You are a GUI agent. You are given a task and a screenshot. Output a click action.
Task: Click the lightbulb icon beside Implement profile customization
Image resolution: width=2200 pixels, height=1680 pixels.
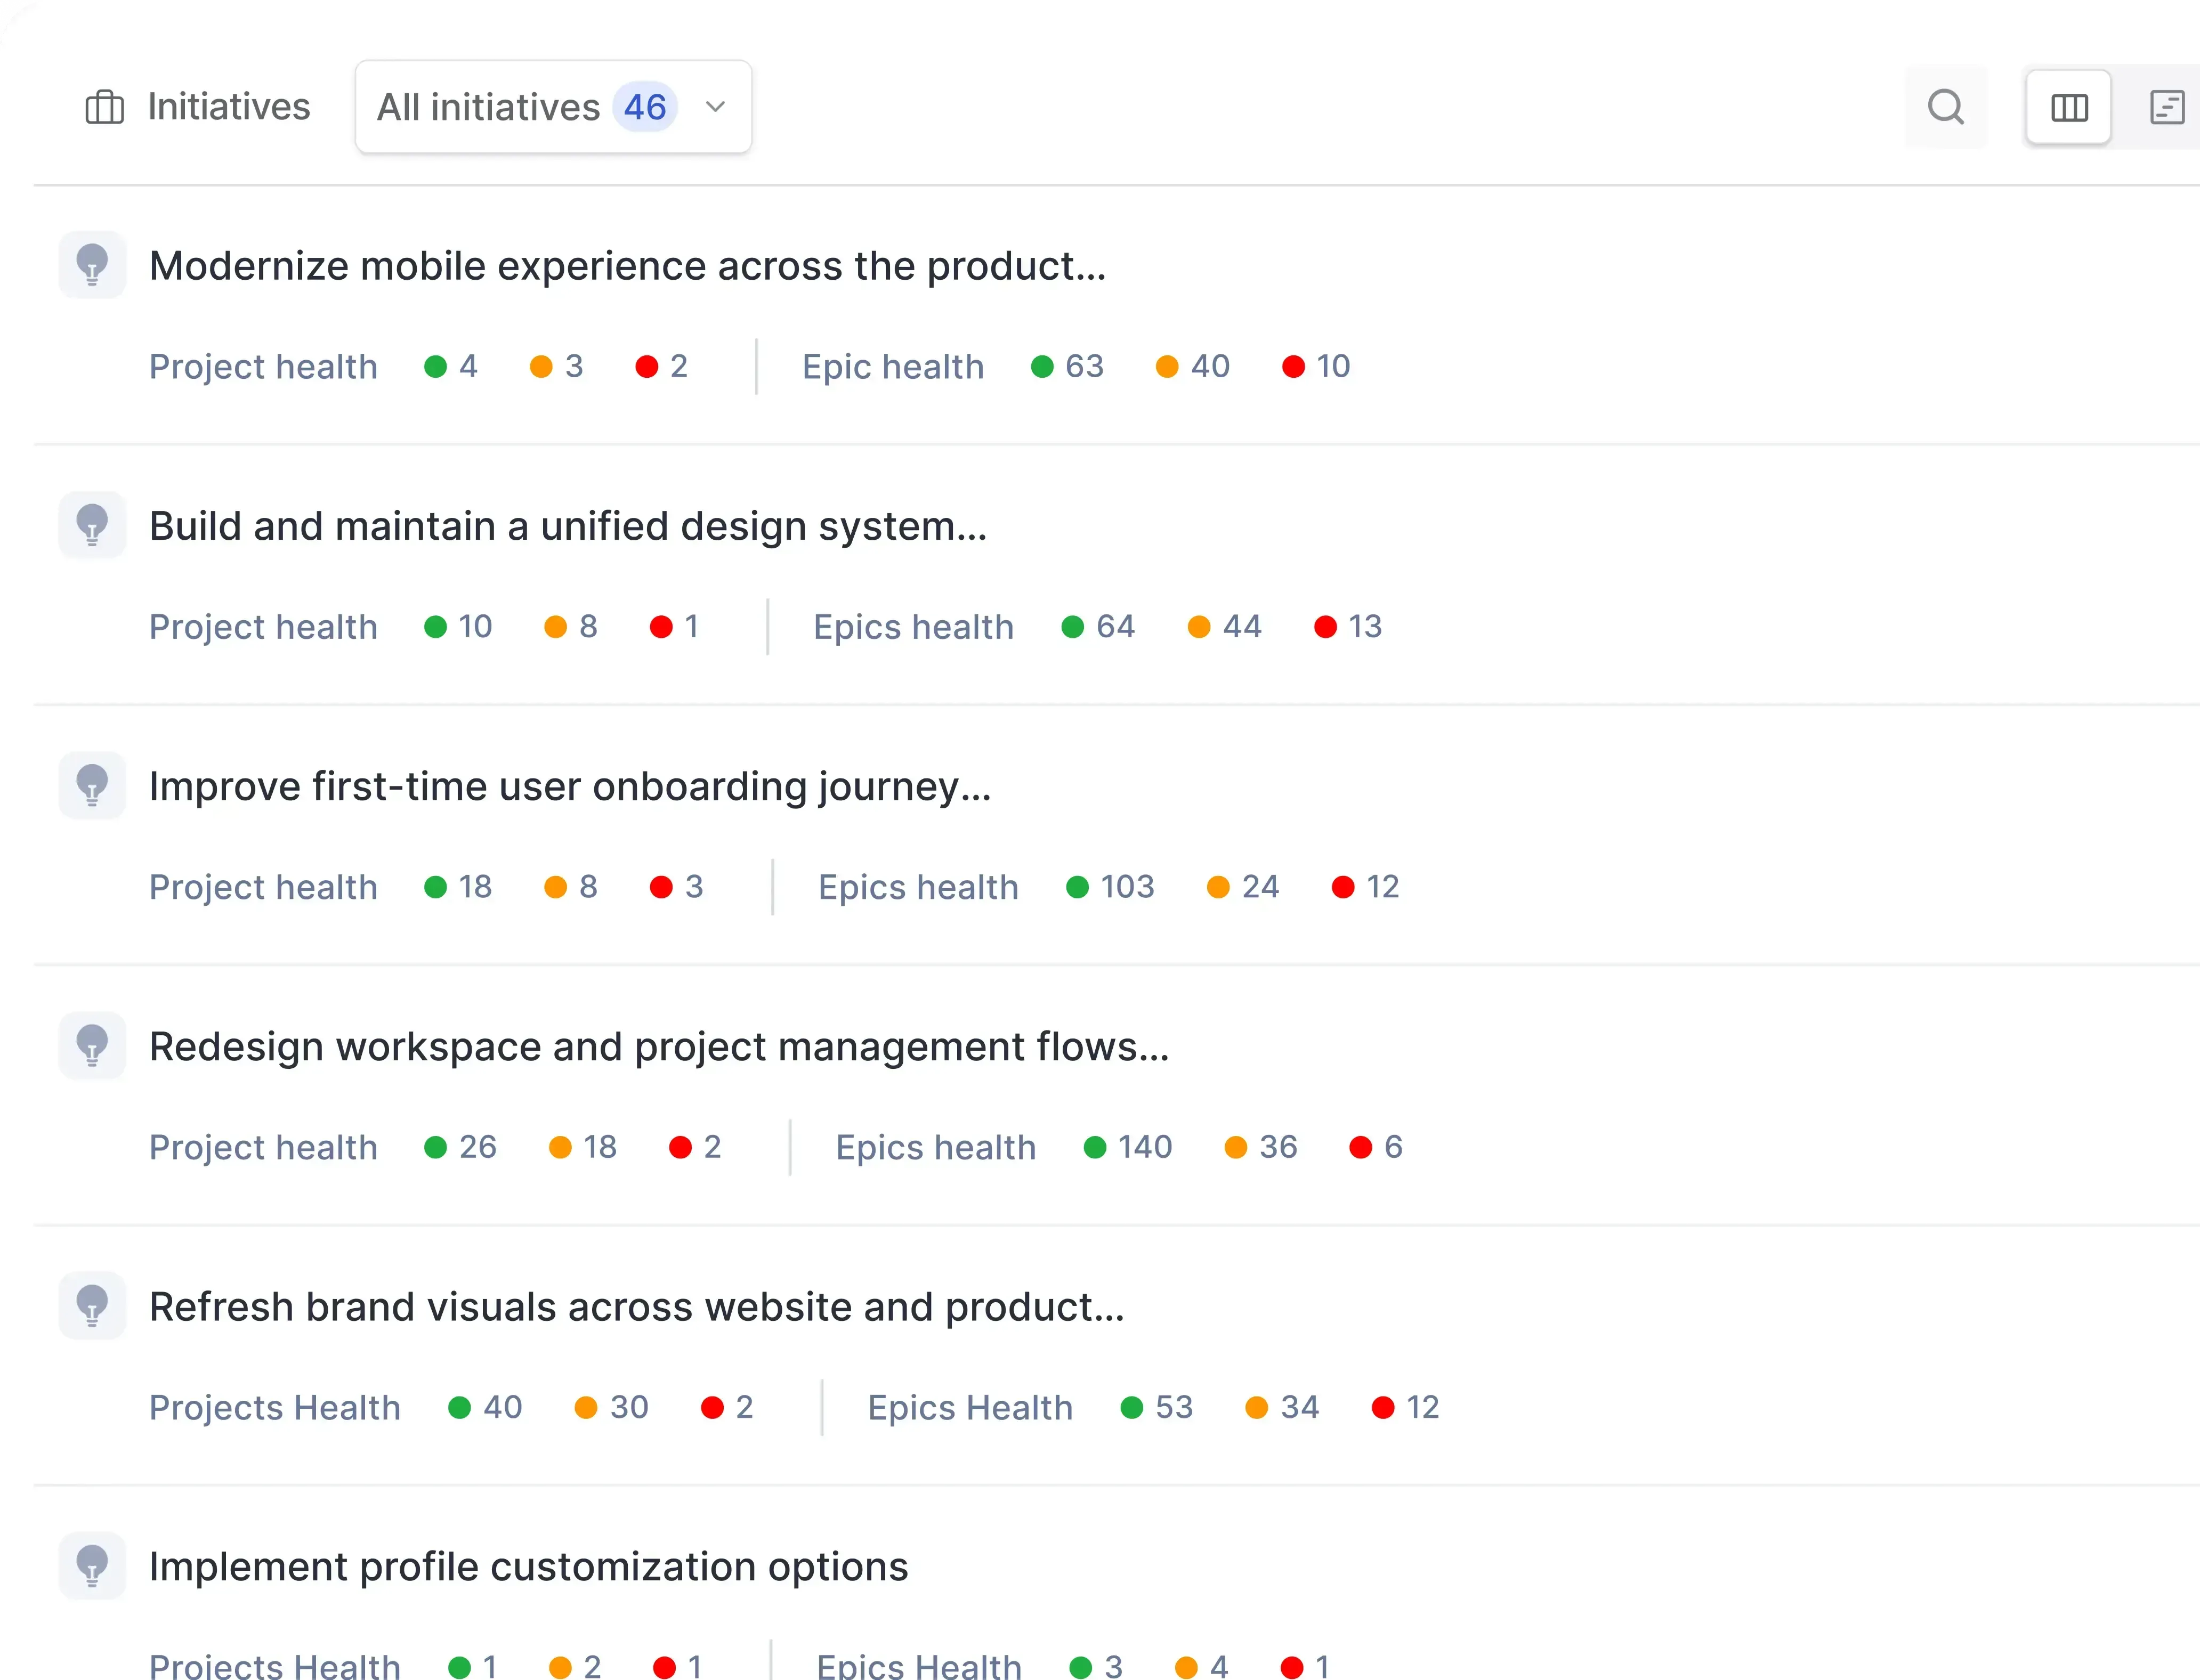[91, 1565]
